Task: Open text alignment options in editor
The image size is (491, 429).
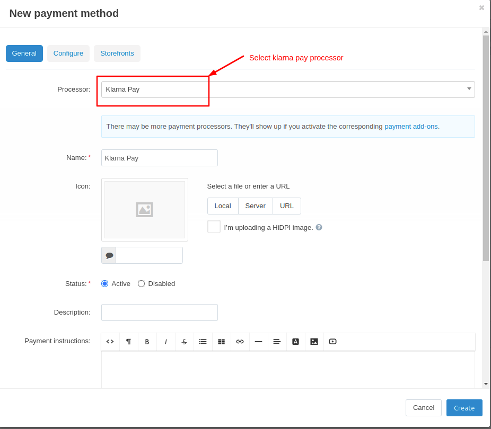Action: tap(277, 342)
